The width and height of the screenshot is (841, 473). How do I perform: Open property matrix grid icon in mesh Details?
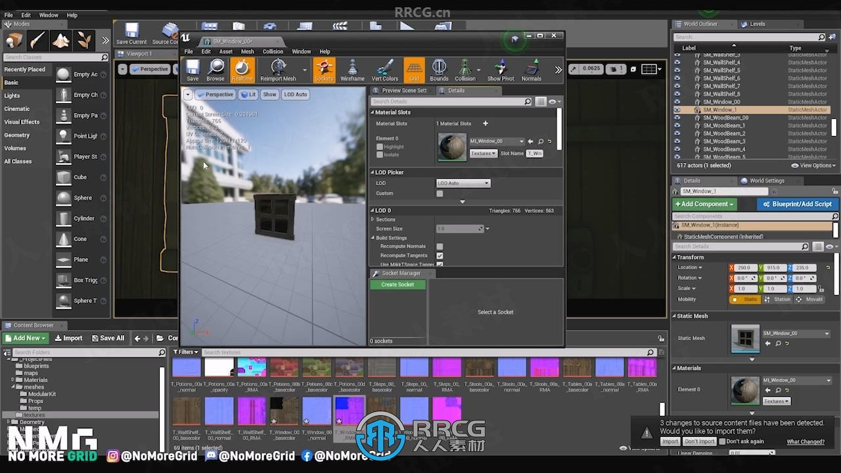(541, 102)
